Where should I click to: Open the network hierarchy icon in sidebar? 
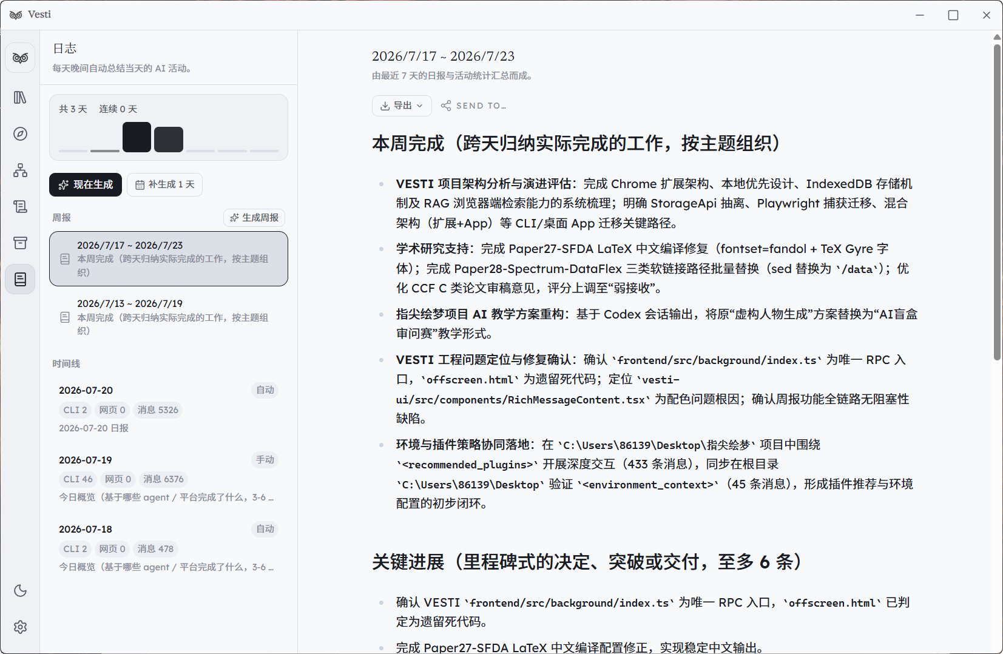[20, 170]
